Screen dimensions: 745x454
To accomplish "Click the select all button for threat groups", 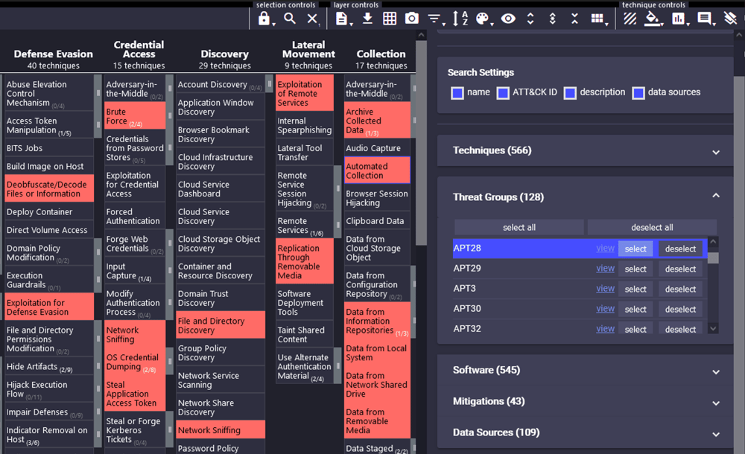I will [x=519, y=228].
